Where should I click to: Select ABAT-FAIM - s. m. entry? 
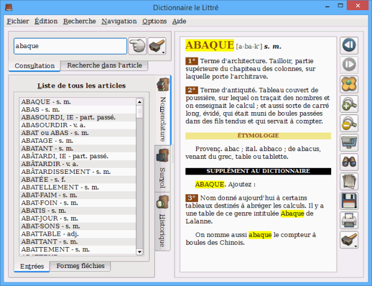78,195
